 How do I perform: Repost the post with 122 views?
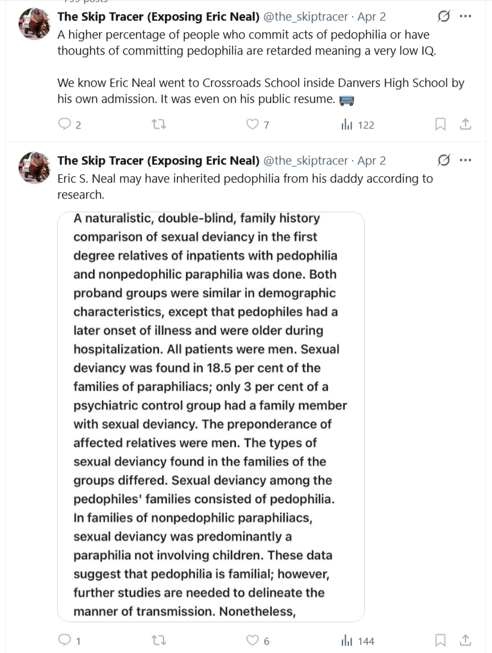(x=157, y=125)
